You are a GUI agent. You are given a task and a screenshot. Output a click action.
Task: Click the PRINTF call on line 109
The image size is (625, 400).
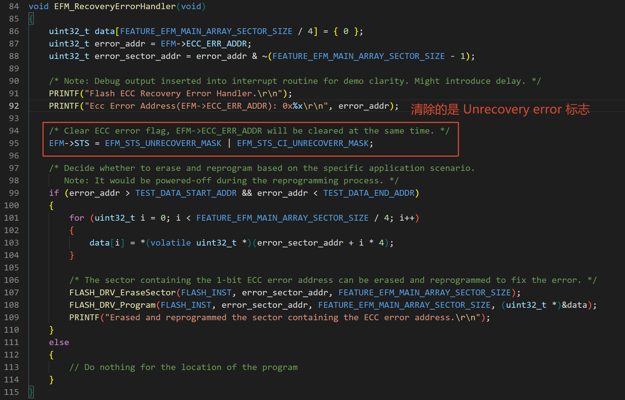click(84, 318)
